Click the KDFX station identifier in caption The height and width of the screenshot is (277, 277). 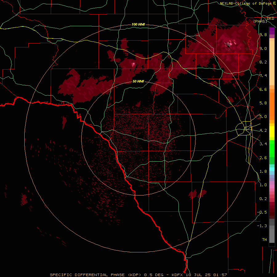pos(177,275)
